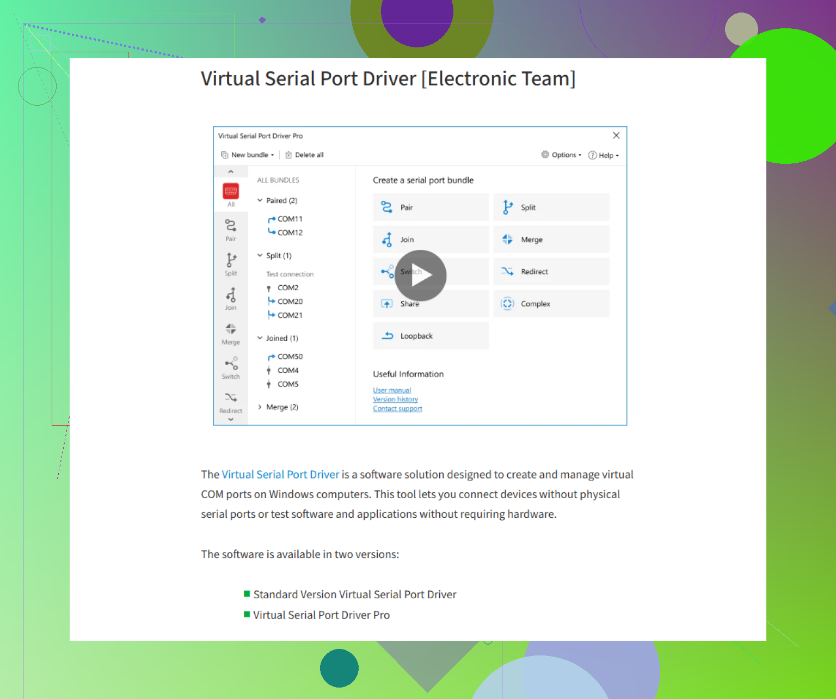This screenshot has width=836, height=699.
Task: Select COM20 in the bundle tree
Action: [x=290, y=302]
